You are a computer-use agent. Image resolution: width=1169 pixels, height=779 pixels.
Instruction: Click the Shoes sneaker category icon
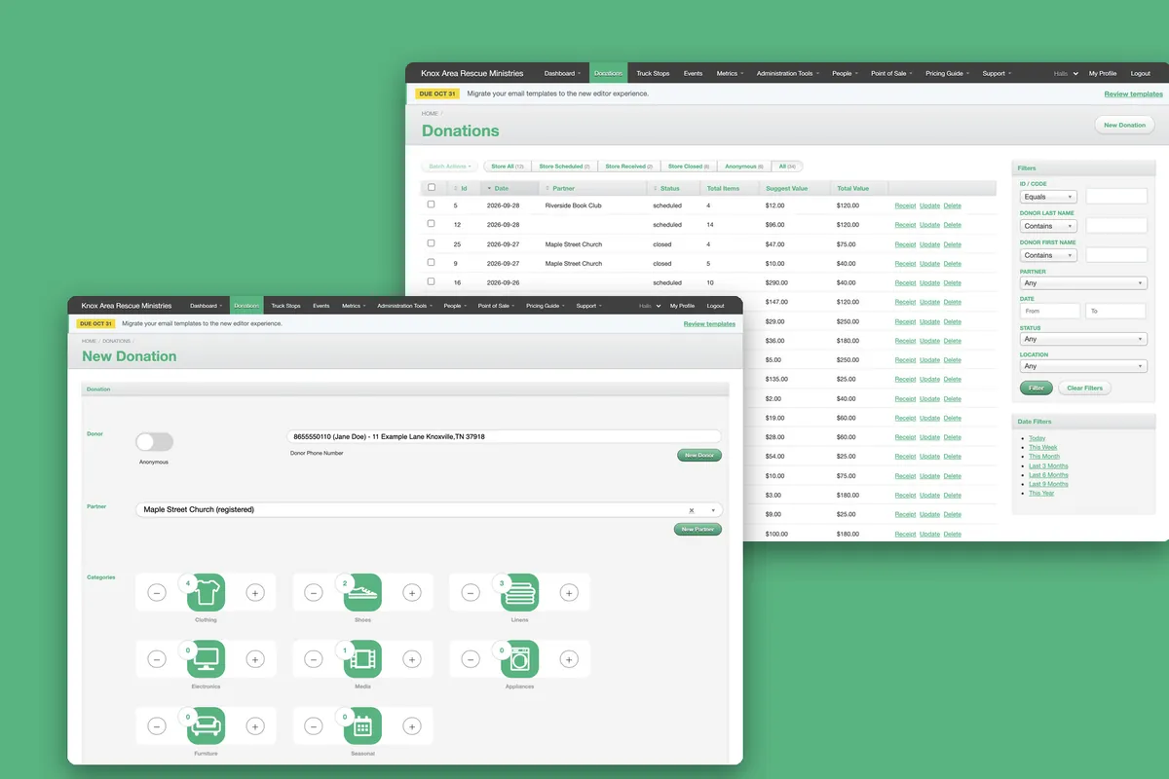(x=362, y=592)
